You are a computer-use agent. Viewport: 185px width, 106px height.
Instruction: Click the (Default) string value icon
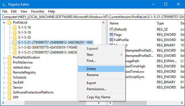pos(111,29)
